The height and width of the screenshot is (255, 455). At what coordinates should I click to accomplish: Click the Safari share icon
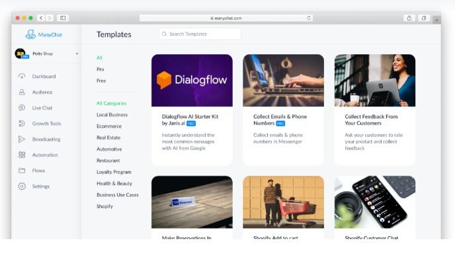(x=409, y=18)
